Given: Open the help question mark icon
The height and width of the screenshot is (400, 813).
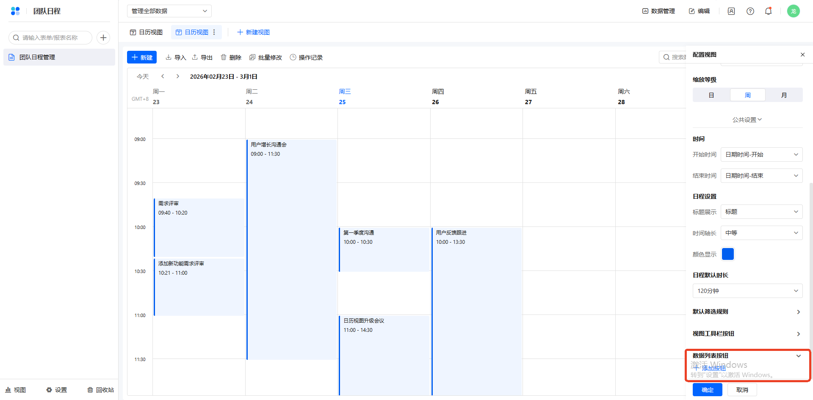Looking at the screenshot, I should pyautogui.click(x=750, y=11).
